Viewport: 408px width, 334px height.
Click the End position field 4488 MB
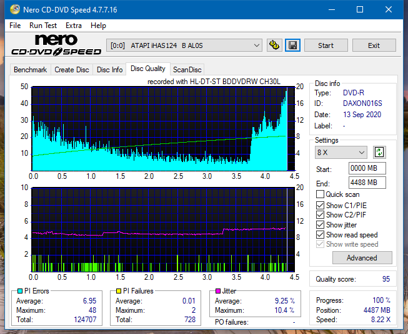pos(367,183)
